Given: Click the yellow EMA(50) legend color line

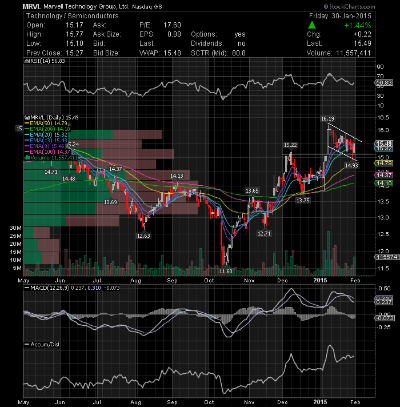Looking at the screenshot, I should click(27, 123).
